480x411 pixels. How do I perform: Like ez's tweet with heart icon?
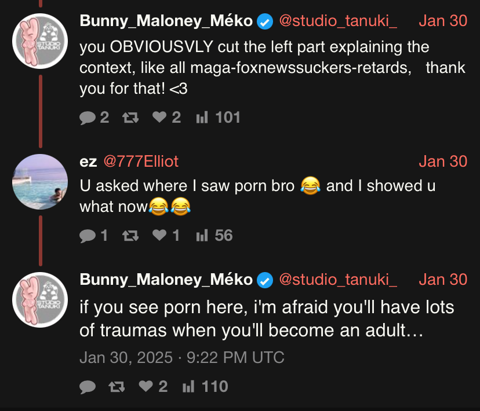pyautogui.click(x=159, y=236)
